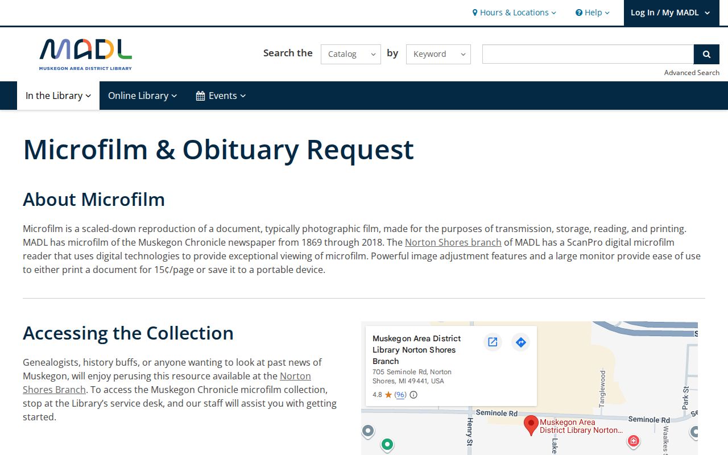Screen dimensions: 728x455
Task: Follow Norton Shores branch link in About Microfilm
Action: 453,242
